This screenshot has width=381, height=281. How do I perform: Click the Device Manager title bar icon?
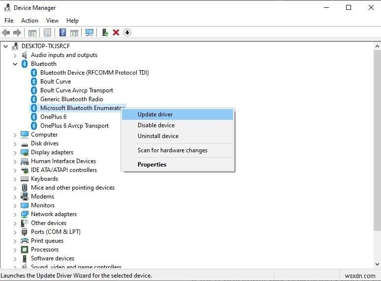(x=7, y=8)
